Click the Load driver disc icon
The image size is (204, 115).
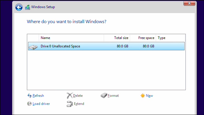(29, 104)
